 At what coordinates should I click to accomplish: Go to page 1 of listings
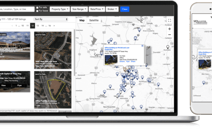[x=16, y=26]
